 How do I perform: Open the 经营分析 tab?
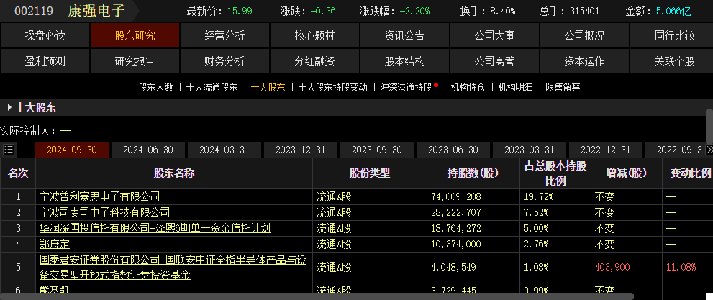[224, 35]
